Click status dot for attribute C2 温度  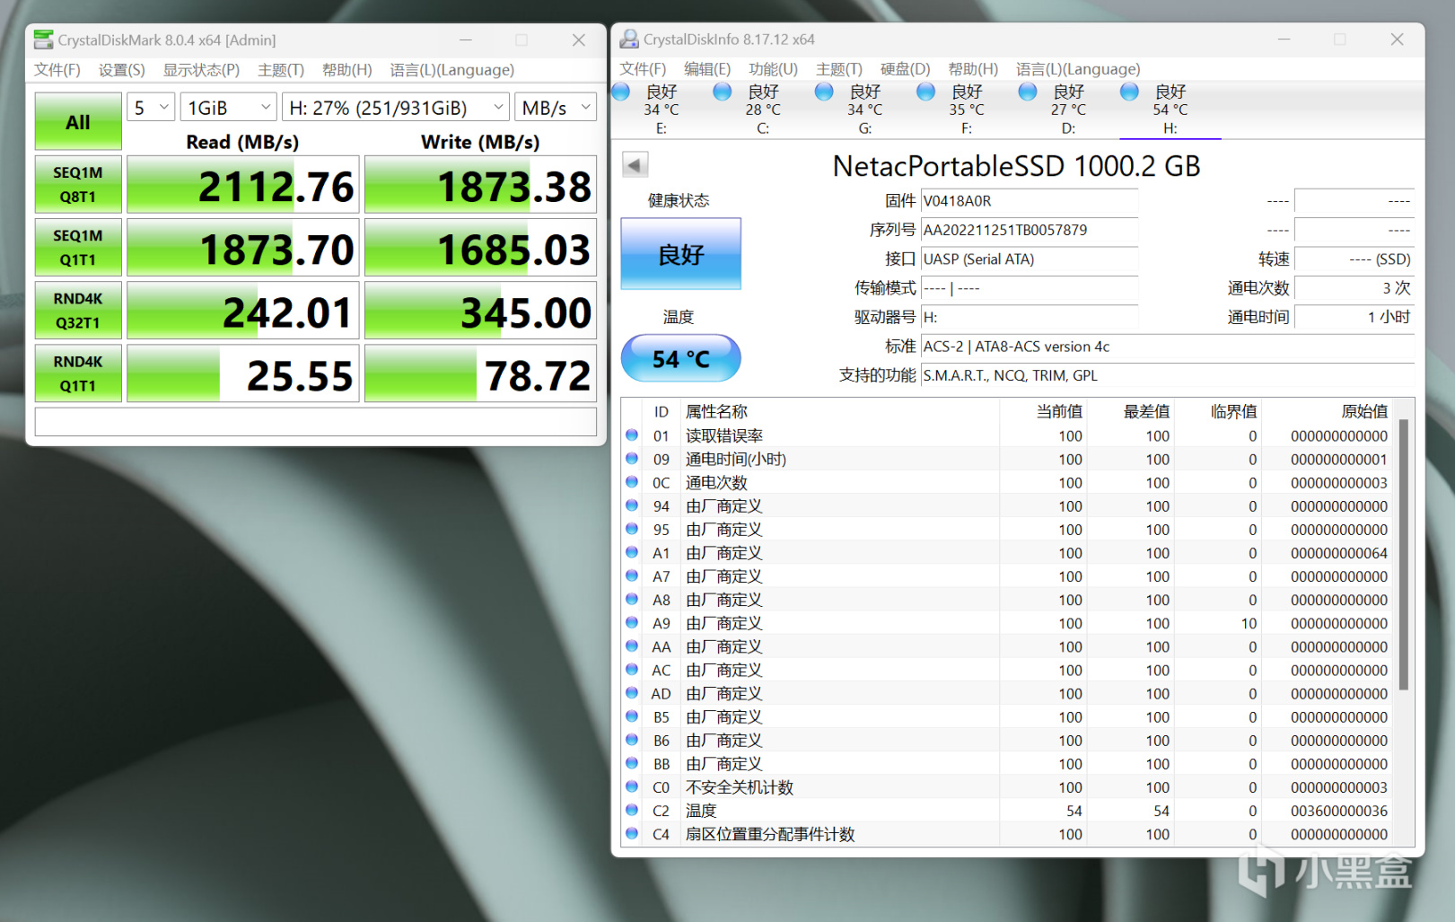coord(632,811)
